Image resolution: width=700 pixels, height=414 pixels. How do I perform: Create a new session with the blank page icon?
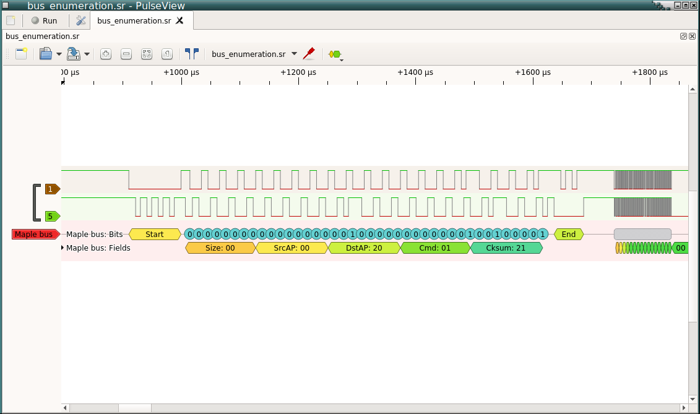(11, 20)
